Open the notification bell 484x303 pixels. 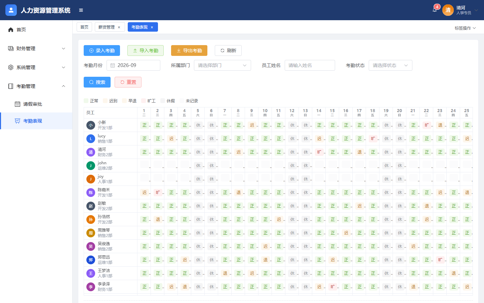435,10
